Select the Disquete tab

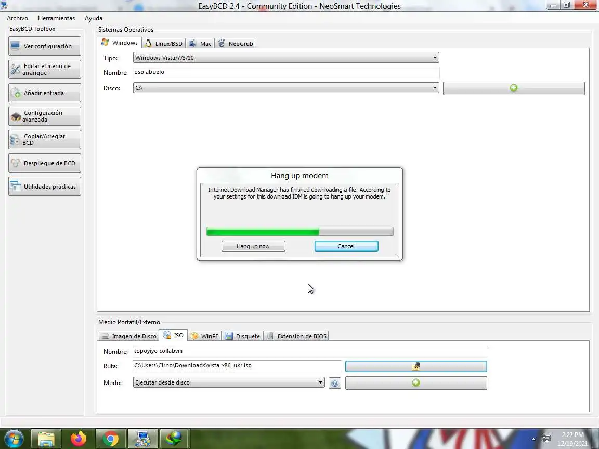[242, 336]
